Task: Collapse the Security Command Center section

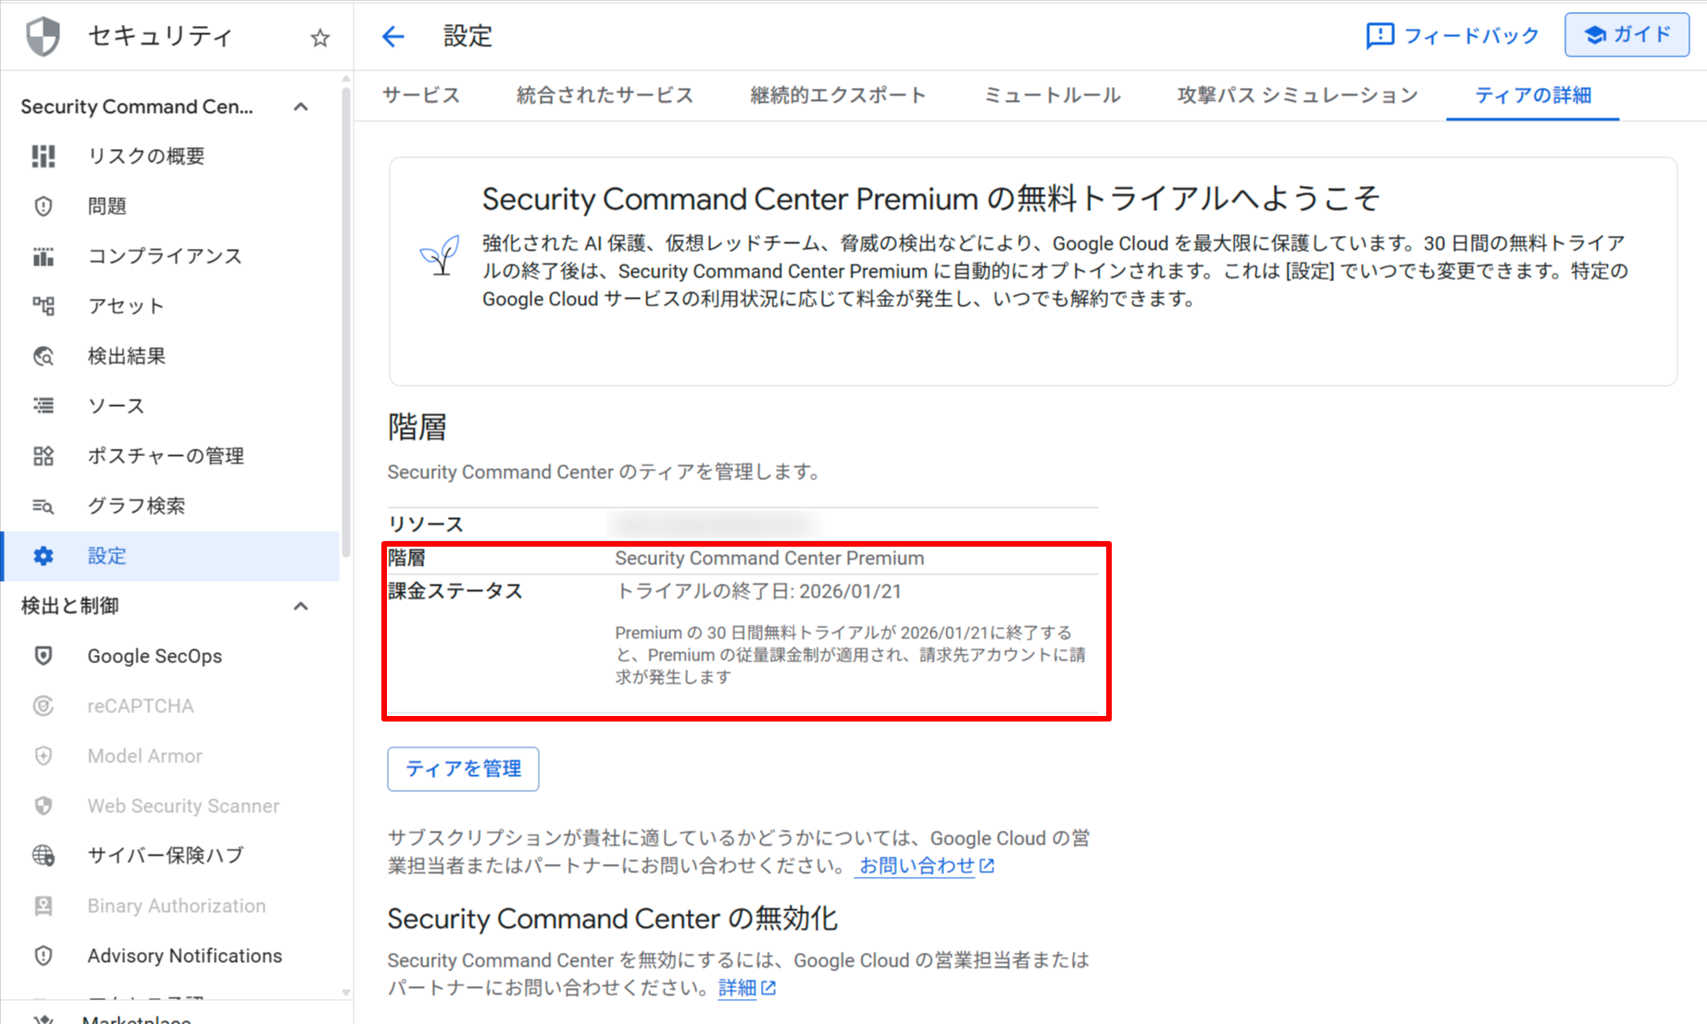Action: [301, 107]
